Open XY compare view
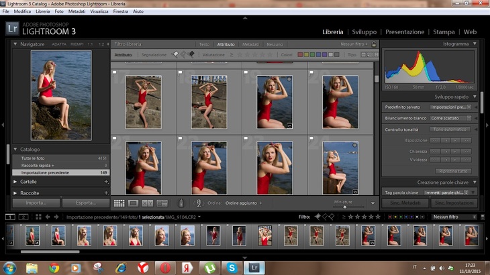The image size is (490, 275). pyautogui.click(x=148, y=203)
